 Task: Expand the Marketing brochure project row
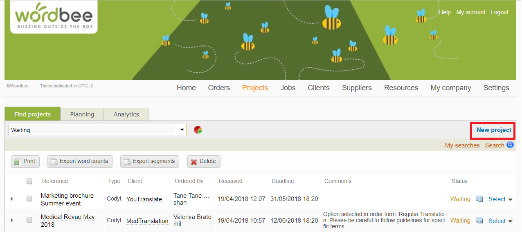[x=12, y=199]
